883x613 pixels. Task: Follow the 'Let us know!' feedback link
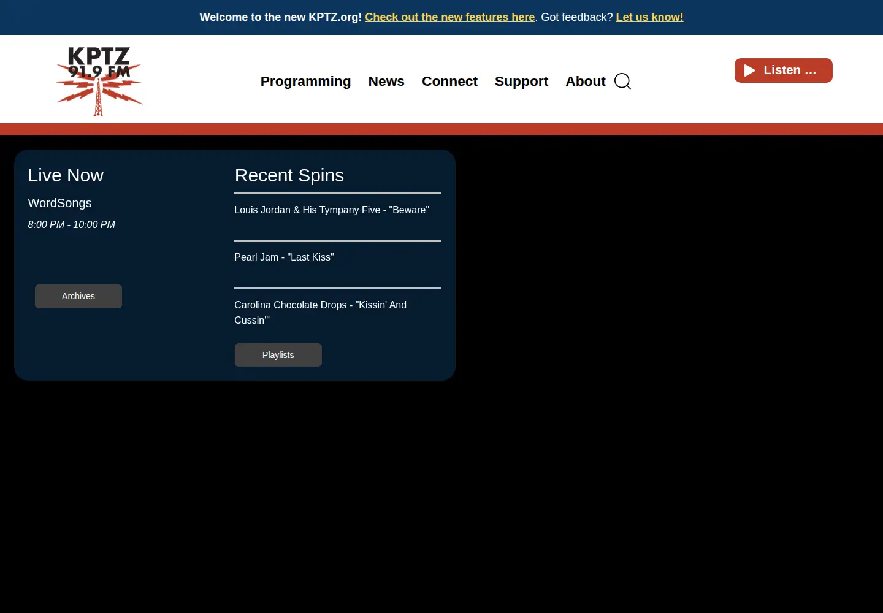point(649,17)
